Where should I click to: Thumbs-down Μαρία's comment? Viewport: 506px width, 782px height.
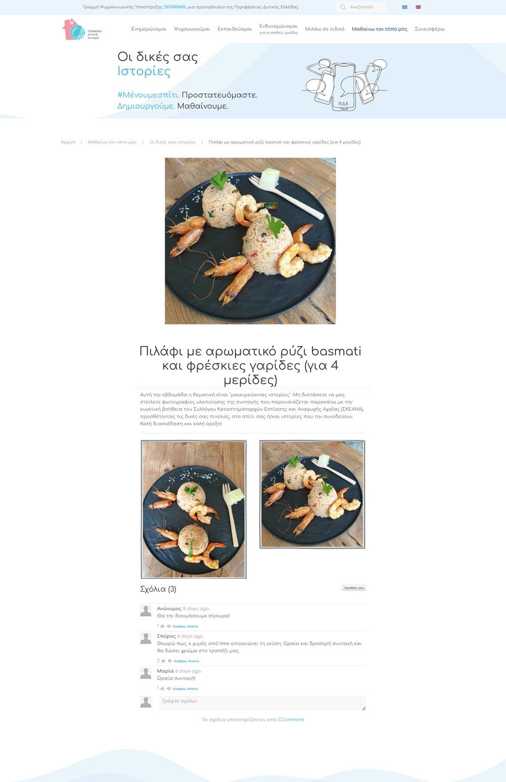(x=169, y=689)
